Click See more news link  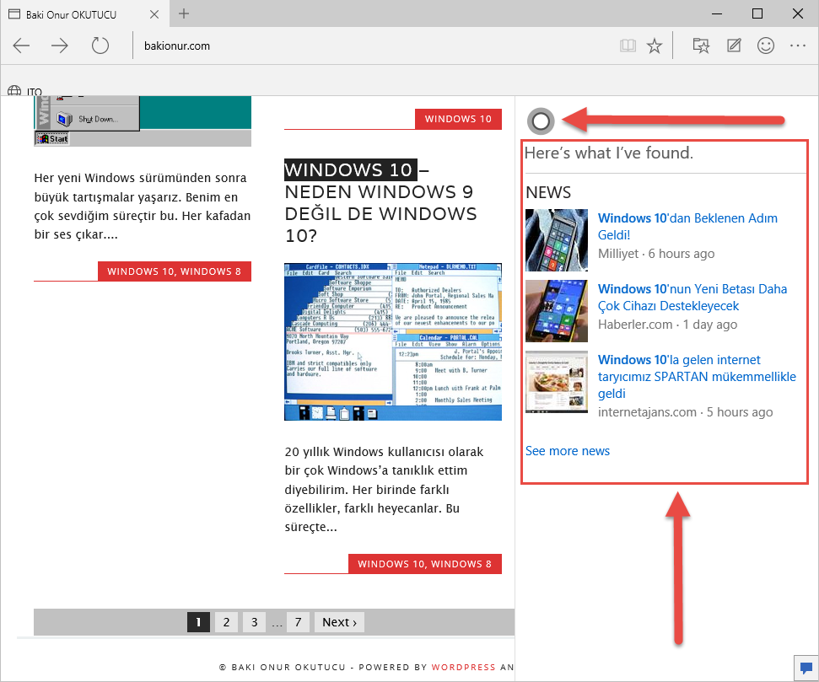[568, 451]
